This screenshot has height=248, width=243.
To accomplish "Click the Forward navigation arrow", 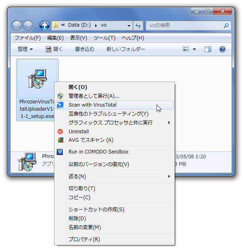I will tap(28, 25).
